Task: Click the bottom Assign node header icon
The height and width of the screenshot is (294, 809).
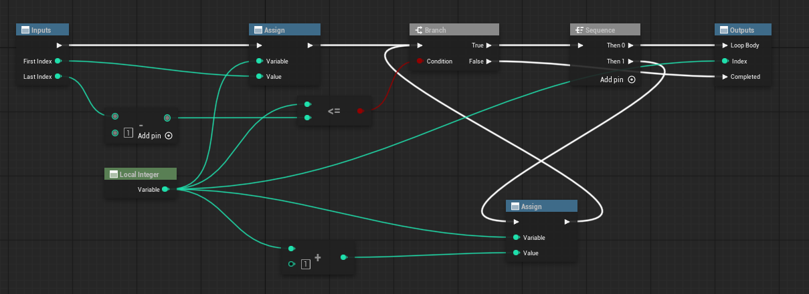Action: coord(515,206)
